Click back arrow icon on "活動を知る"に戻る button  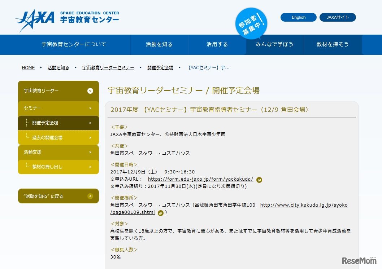[x=90, y=196]
